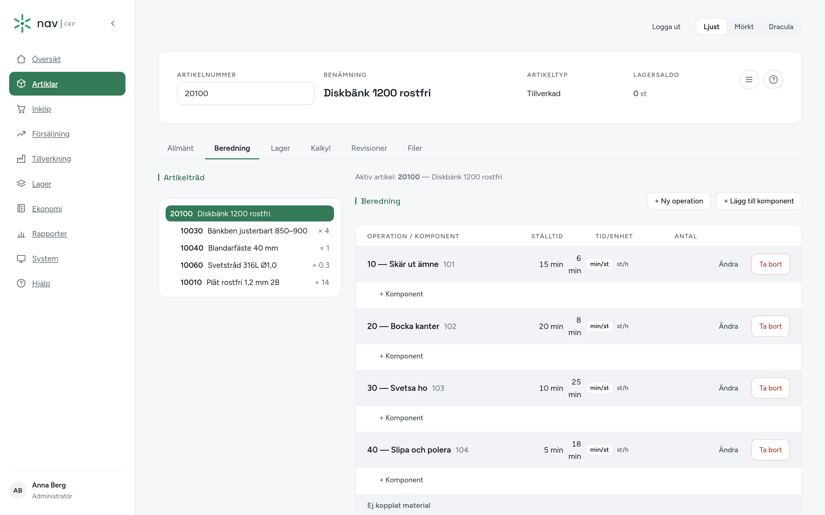Click the Artiklar box icon
825x515 pixels.
[x=21, y=84]
